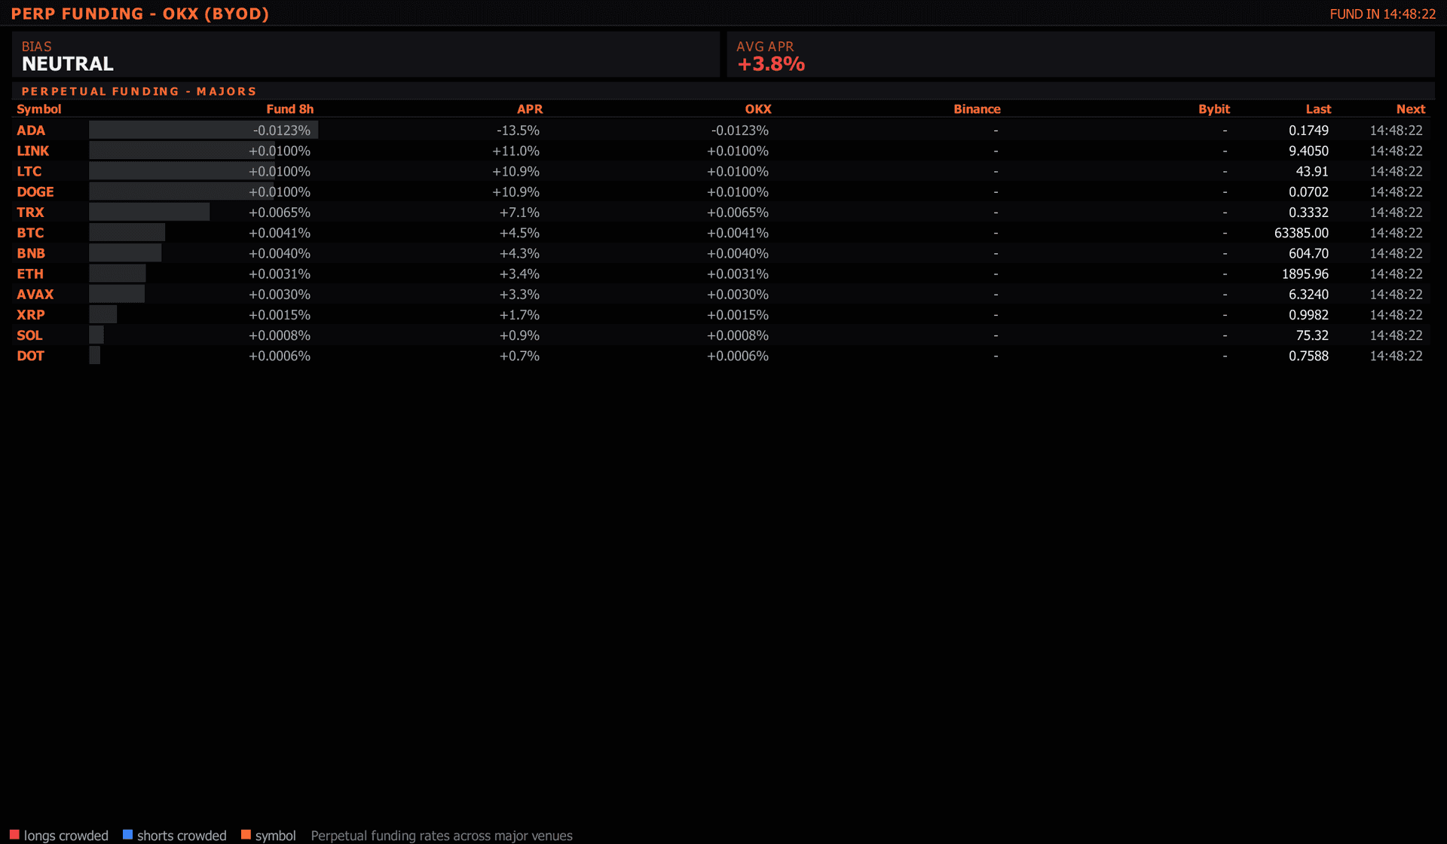Select the DOT symbol row

click(x=721, y=356)
